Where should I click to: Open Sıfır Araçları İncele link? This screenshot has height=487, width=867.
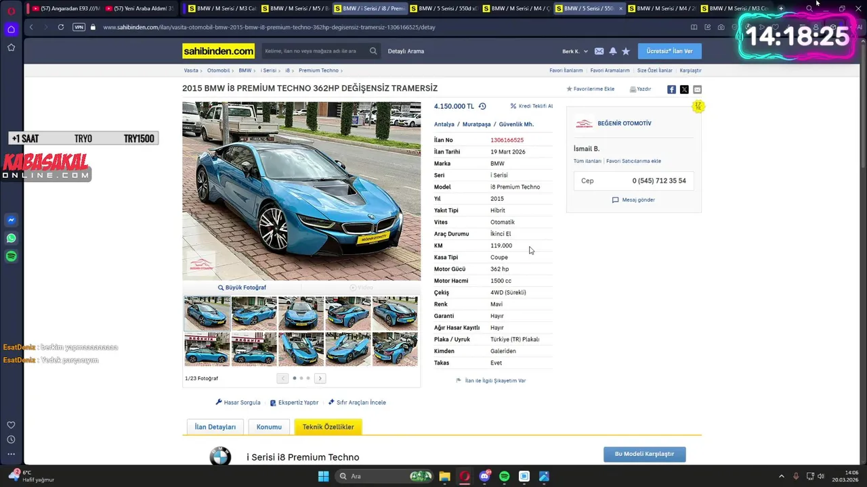pyautogui.click(x=357, y=402)
